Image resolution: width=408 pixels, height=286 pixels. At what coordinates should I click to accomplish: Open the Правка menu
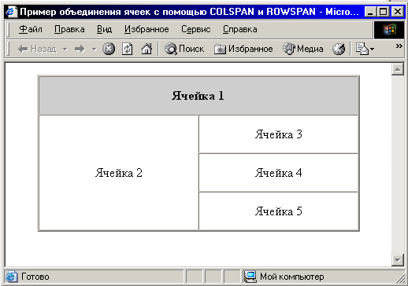69,29
